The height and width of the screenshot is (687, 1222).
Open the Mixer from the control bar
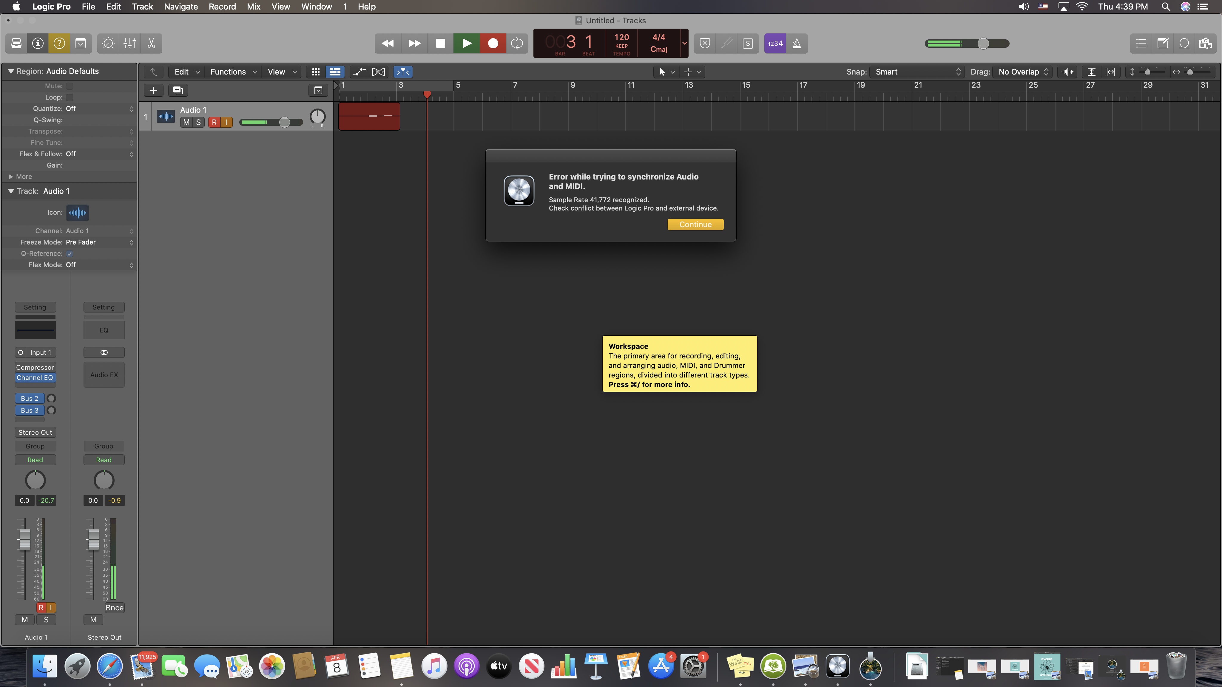click(x=129, y=43)
